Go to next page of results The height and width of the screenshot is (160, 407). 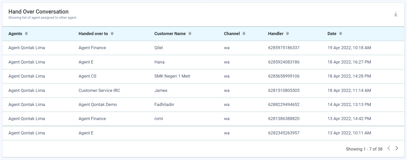tap(397, 148)
